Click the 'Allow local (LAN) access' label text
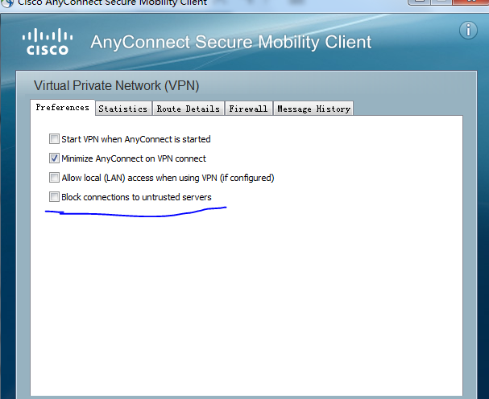This screenshot has height=399, width=489. 168,178
